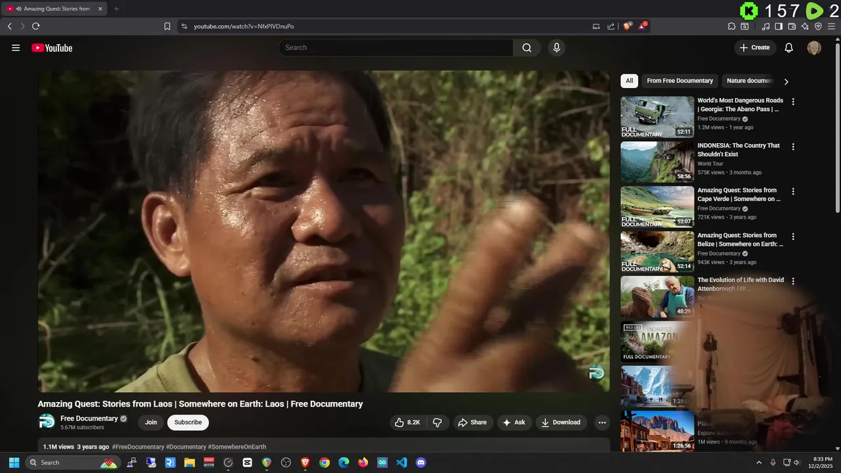The image size is (841, 473).
Task: Show more category chips with right arrow
Action: point(786,81)
